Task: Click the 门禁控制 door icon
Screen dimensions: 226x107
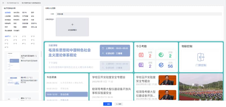Action: pos(201,57)
